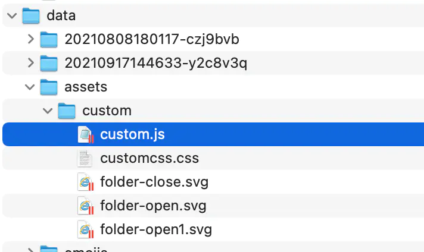Screen dimensions: 424x252
Task: Select the folder-open.svg file name
Action: [154, 206]
